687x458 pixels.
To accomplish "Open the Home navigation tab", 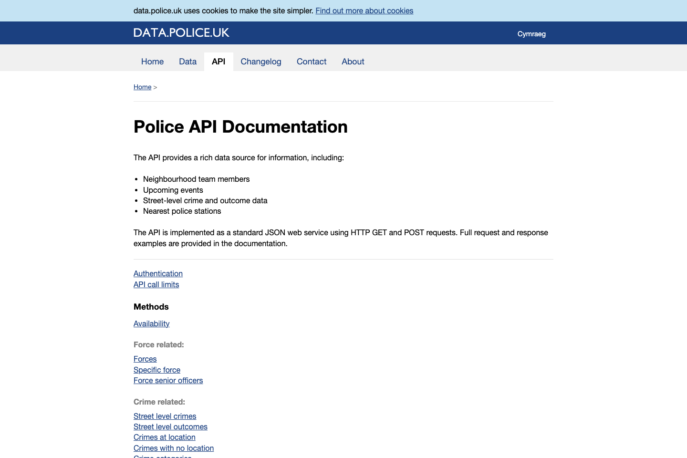I will pos(152,62).
